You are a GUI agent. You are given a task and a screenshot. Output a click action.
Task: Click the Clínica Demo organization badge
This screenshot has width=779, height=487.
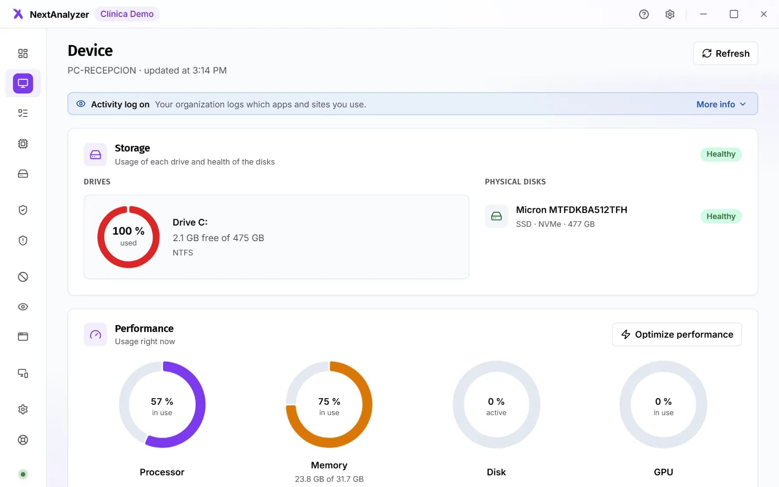coord(127,14)
